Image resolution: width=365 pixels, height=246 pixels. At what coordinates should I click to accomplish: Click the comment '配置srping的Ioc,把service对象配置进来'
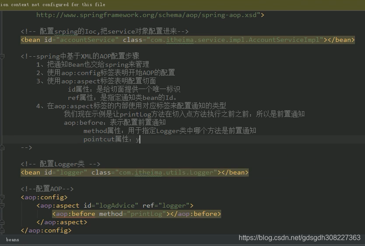(x=104, y=31)
